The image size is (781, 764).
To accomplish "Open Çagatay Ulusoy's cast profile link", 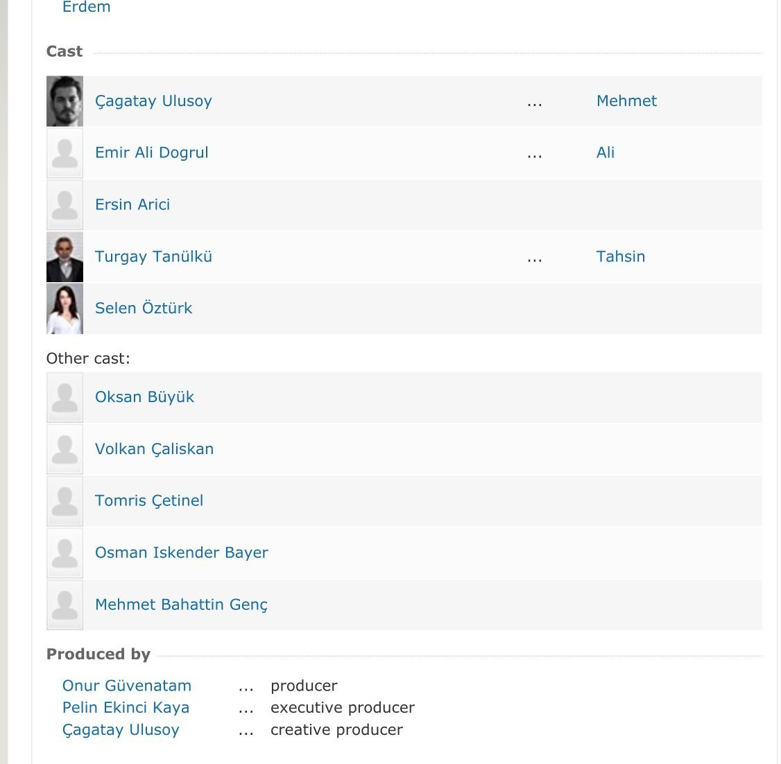I will (153, 101).
